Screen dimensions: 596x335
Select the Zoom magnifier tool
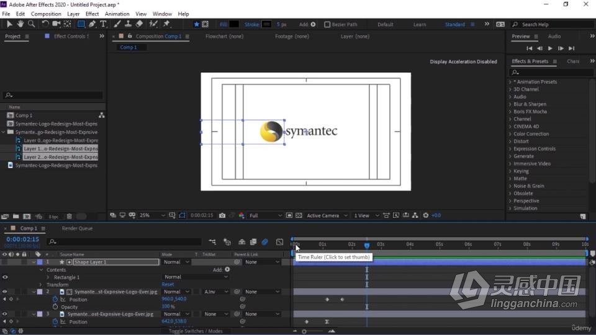(31, 24)
